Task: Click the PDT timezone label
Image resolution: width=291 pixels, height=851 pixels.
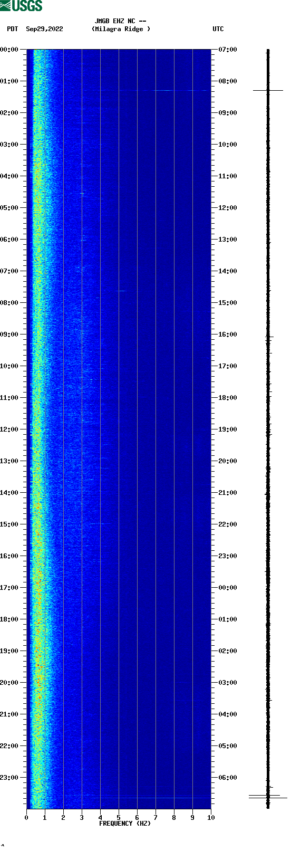Action: pos(13,29)
